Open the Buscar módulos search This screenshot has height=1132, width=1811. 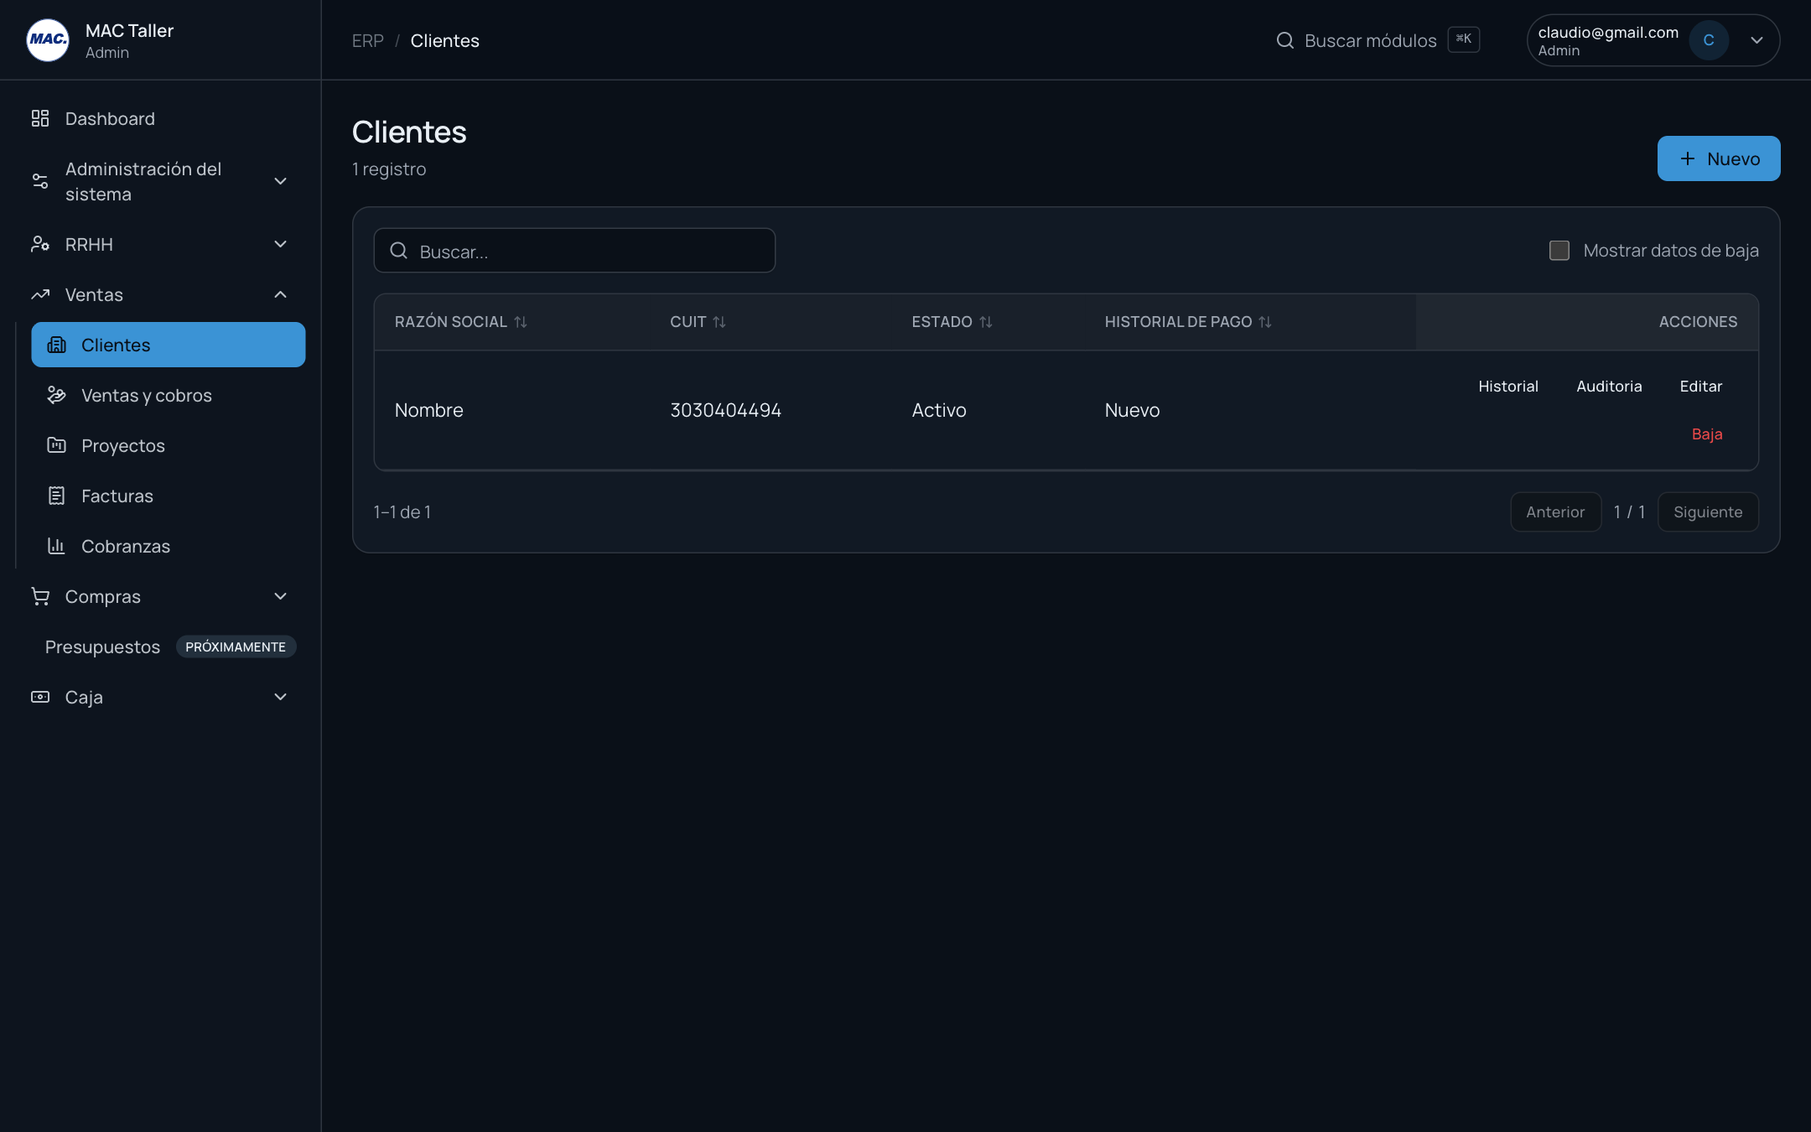click(1377, 40)
